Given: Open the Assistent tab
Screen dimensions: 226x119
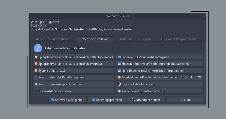Looking at the screenshot, I should click(x=126, y=39).
